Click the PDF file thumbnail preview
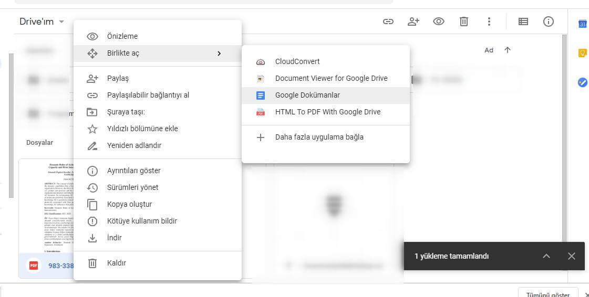Screen dimensions: 589x297 point(46,206)
